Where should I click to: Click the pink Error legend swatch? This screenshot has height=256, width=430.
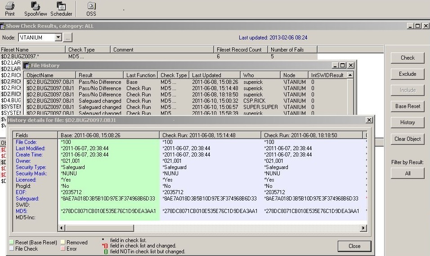(63, 248)
